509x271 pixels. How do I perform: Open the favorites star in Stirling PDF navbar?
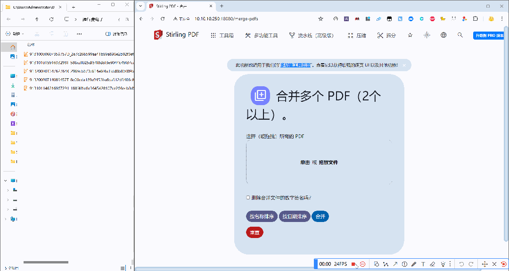(410, 35)
